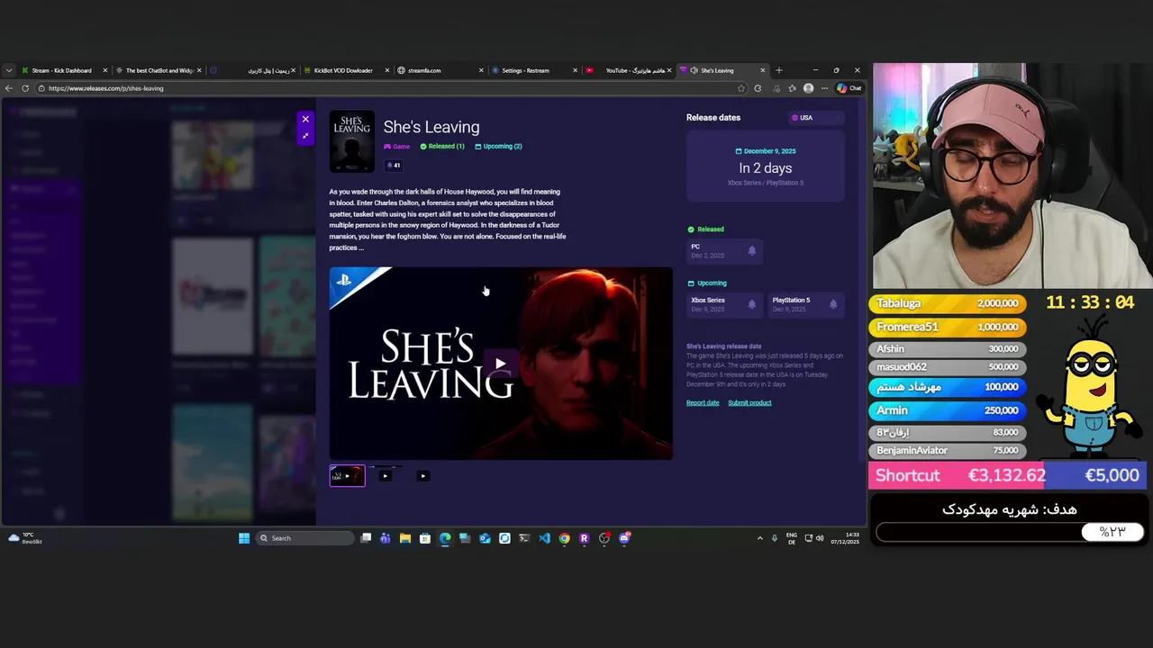
Task: Open Google Chrome from taskbar
Action: (564, 538)
